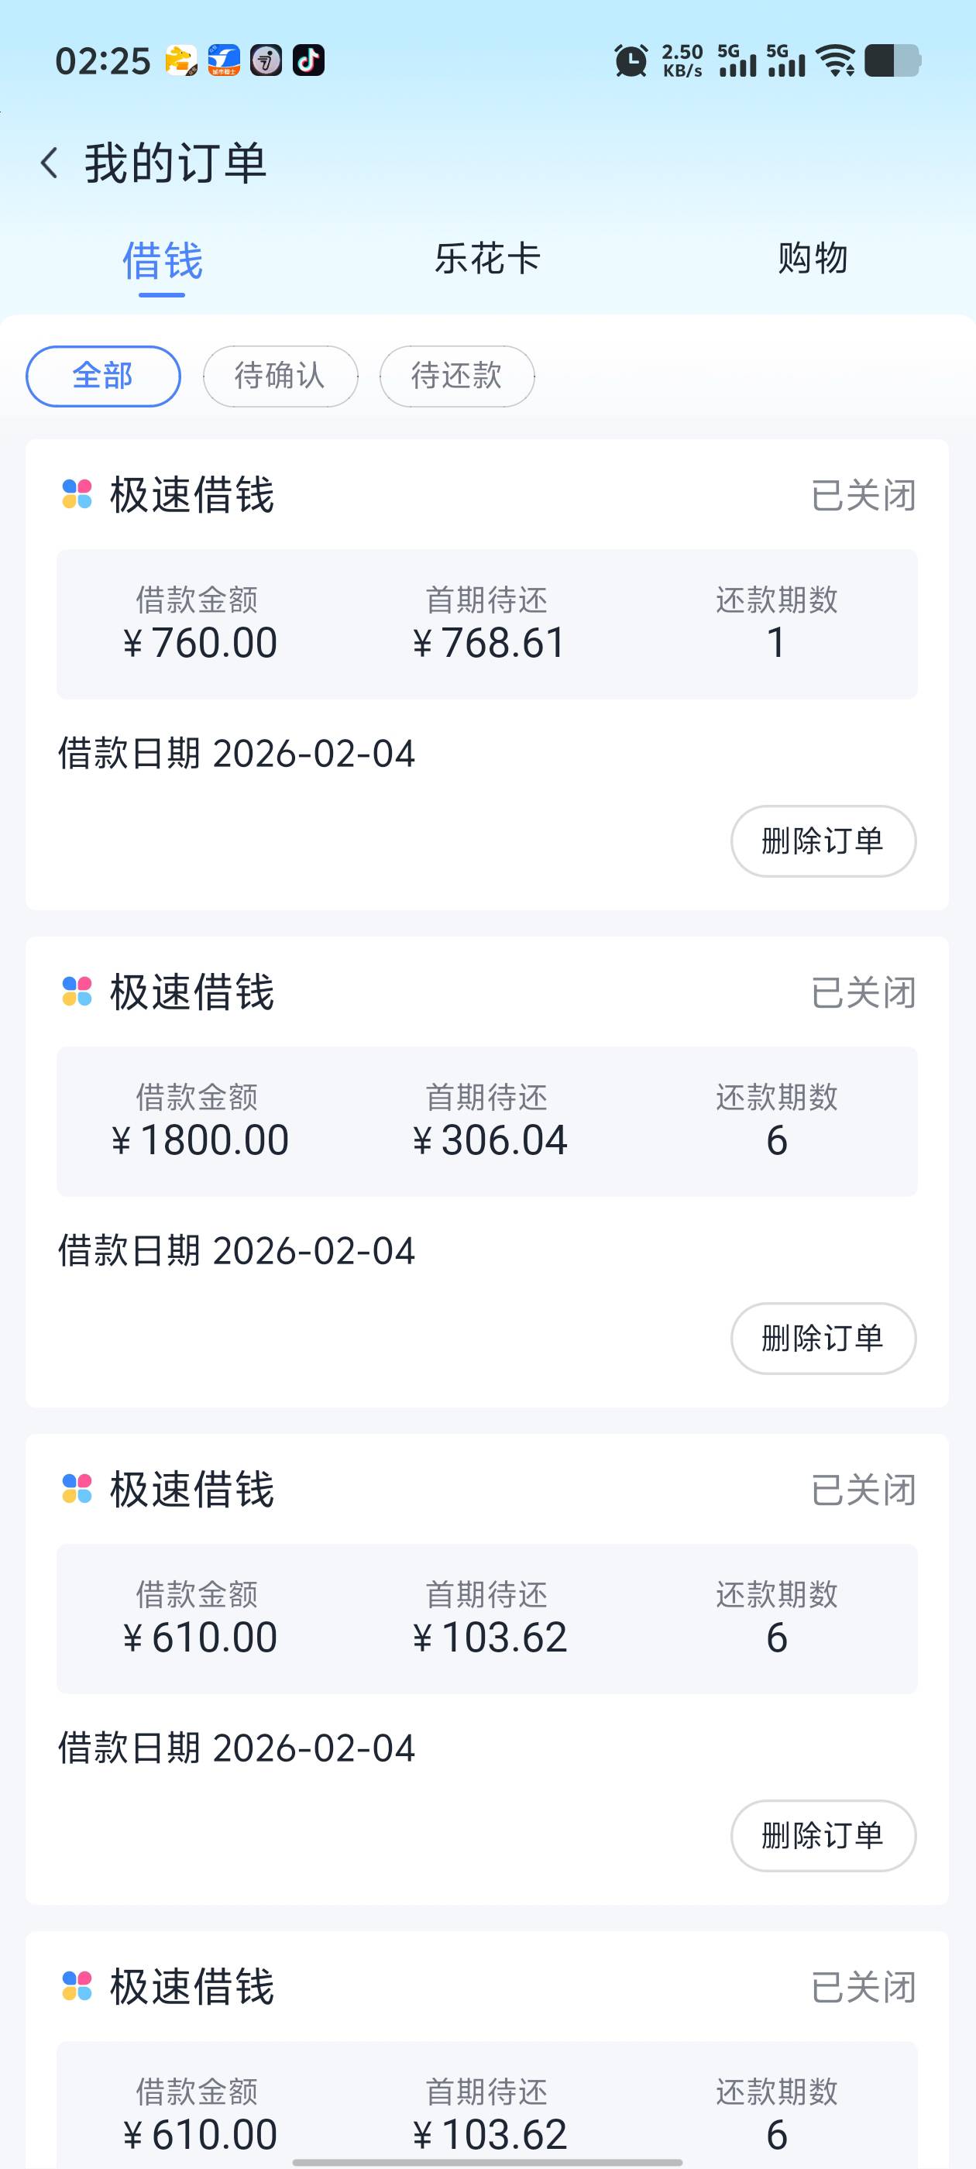This screenshot has width=976, height=2169.
Task: Select the 全部 filter chip
Action: tap(104, 376)
